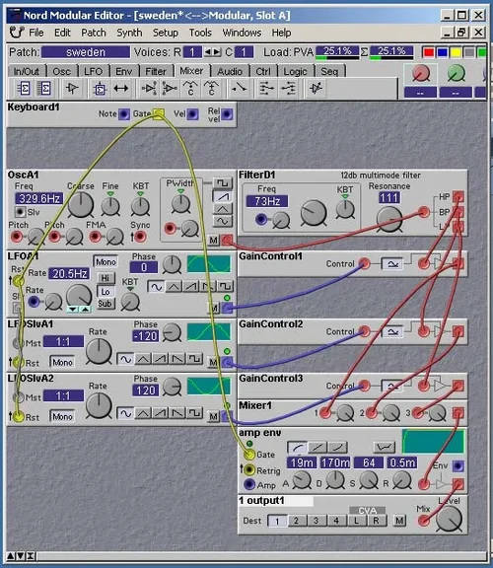This screenshot has width=493, height=568.
Task: Select logarithmic attack shape on amp env
Action: [298, 448]
